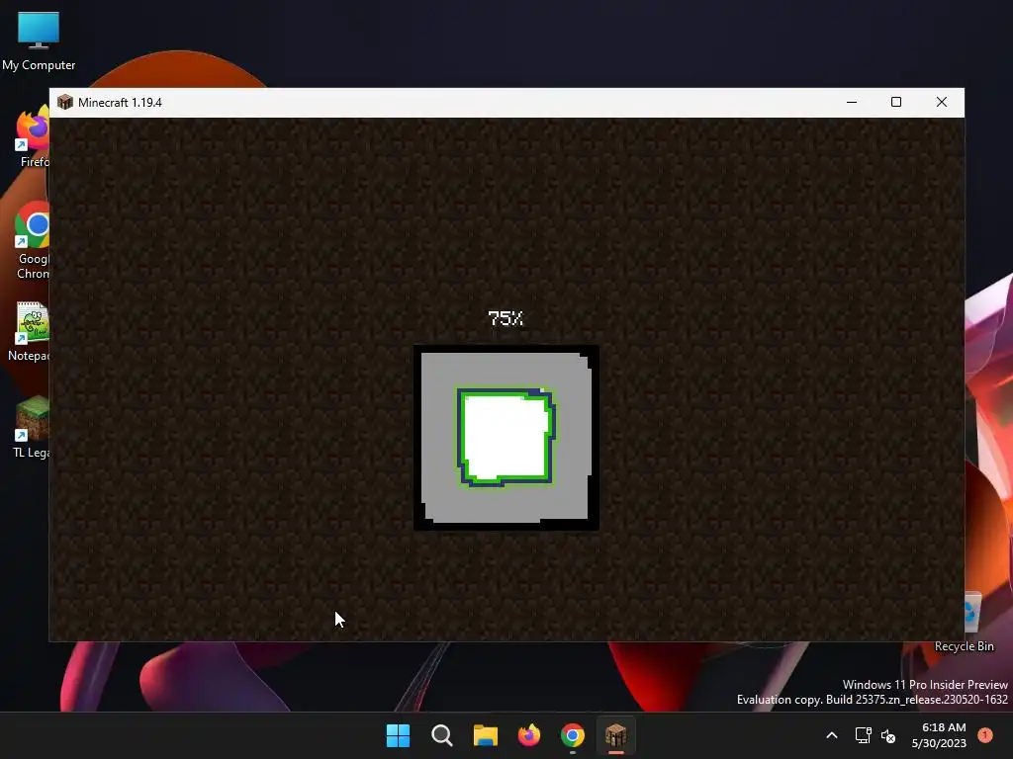Select the Minecraft taskbar icon
The width and height of the screenshot is (1013, 759).
(x=615, y=735)
